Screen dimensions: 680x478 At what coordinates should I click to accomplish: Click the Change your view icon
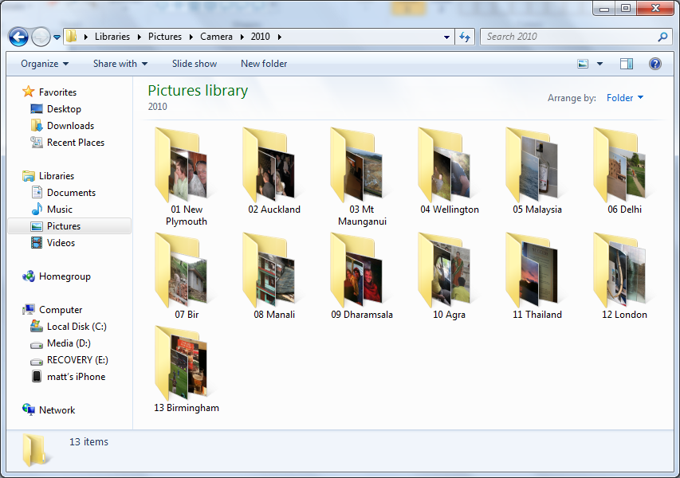pos(583,64)
